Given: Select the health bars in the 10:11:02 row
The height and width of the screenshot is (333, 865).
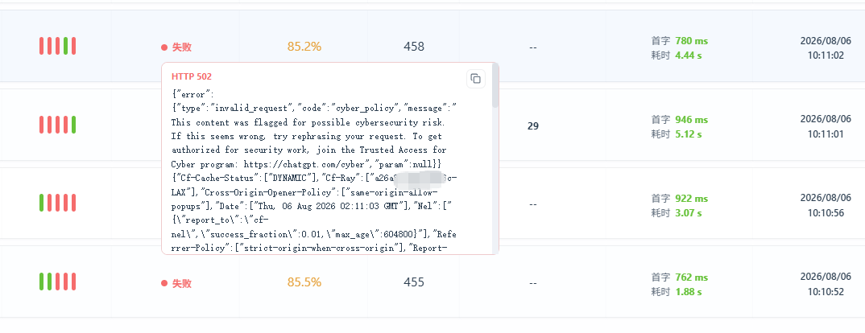Looking at the screenshot, I should point(57,47).
